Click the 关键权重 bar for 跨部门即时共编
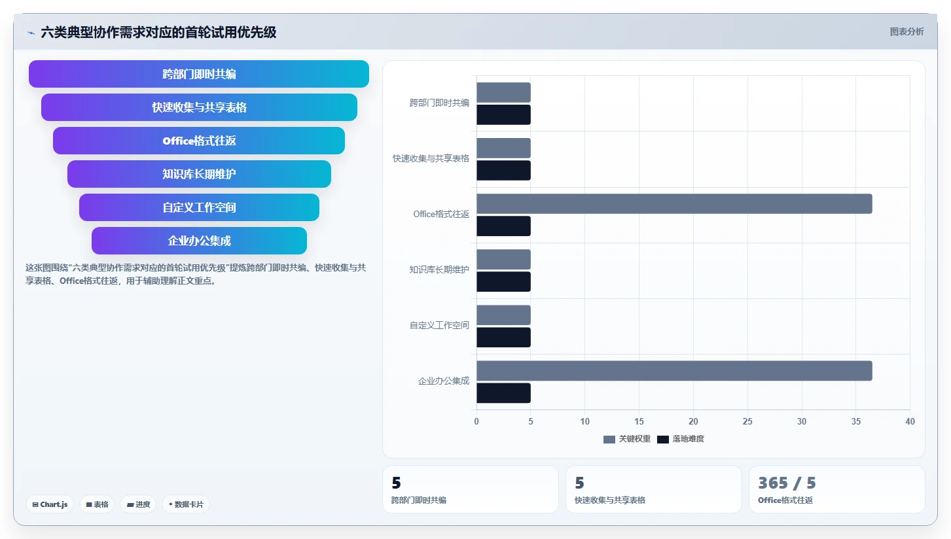Viewport: 951px width, 539px height. [503, 92]
